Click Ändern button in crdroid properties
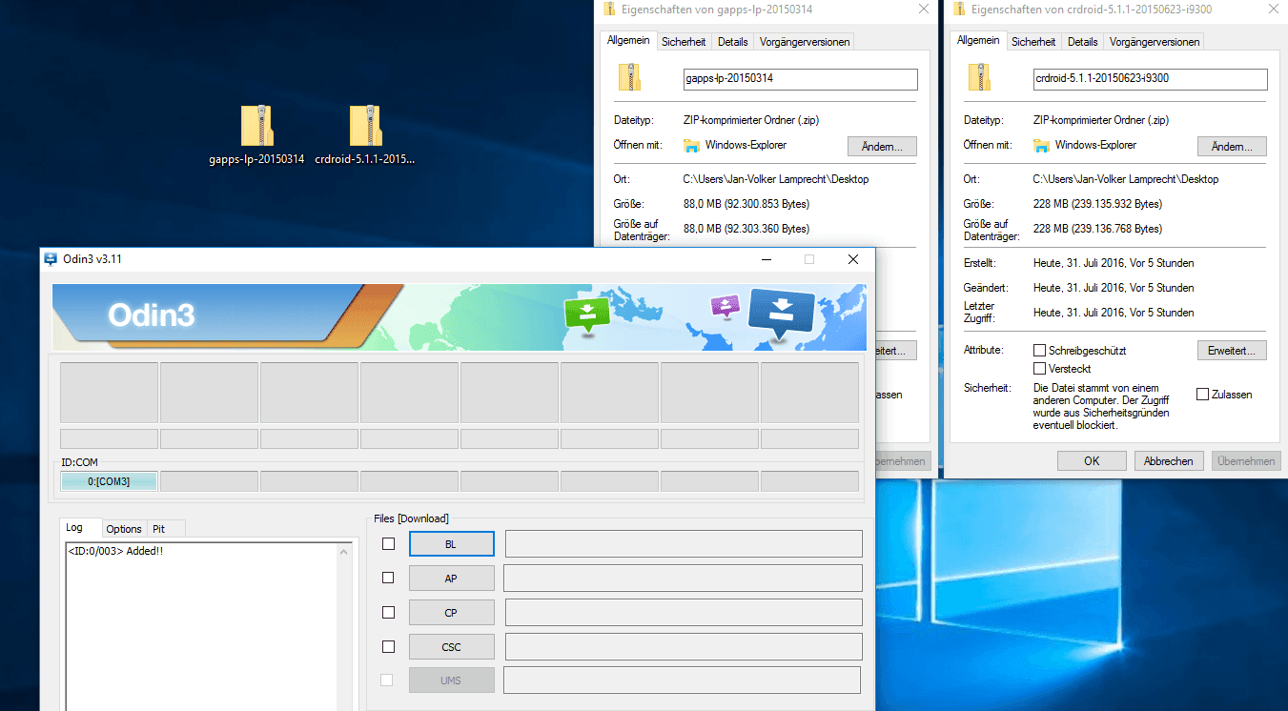The image size is (1288, 711). (x=1232, y=146)
